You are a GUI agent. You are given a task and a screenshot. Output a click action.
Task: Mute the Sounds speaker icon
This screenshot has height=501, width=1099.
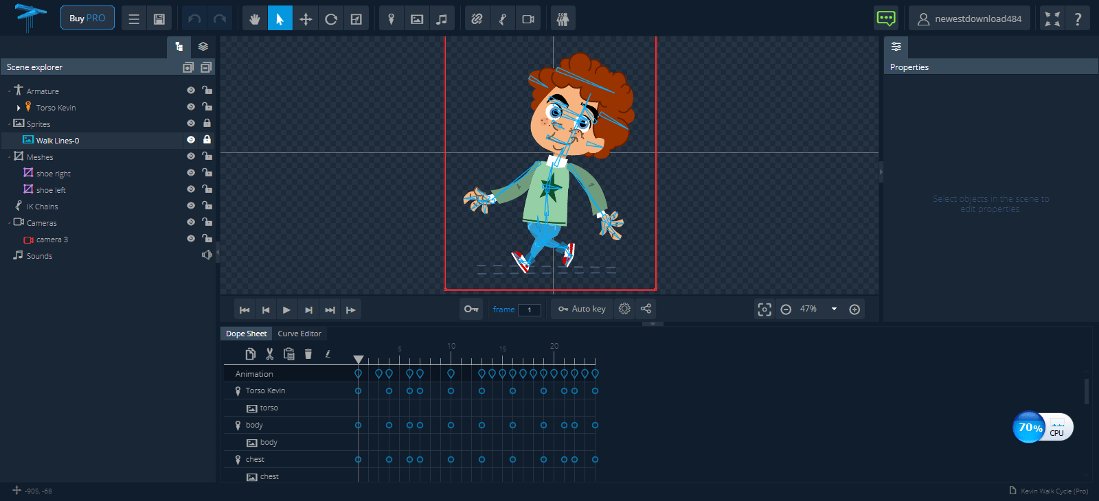pos(207,255)
